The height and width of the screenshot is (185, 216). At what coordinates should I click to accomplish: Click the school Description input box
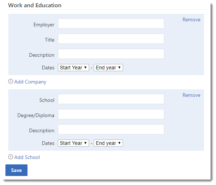(x=111, y=129)
